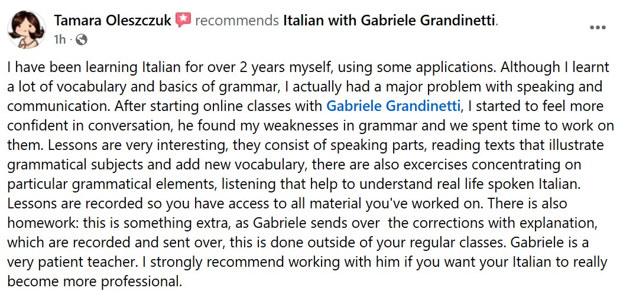
Task: Open Tamara Oleszczuk's profile name link
Action: coord(112,21)
